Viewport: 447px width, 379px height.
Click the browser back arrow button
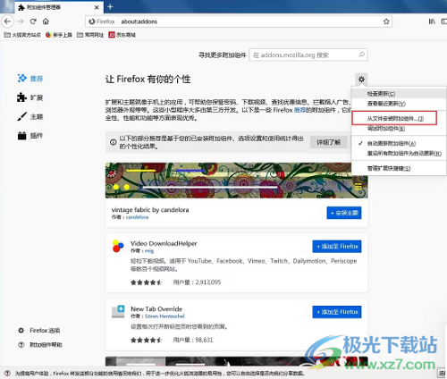[x=7, y=21]
